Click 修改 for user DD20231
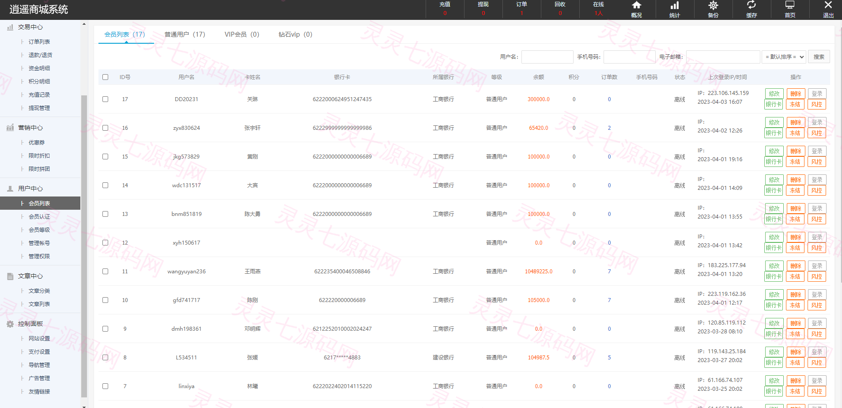842x408 pixels. coord(774,94)
